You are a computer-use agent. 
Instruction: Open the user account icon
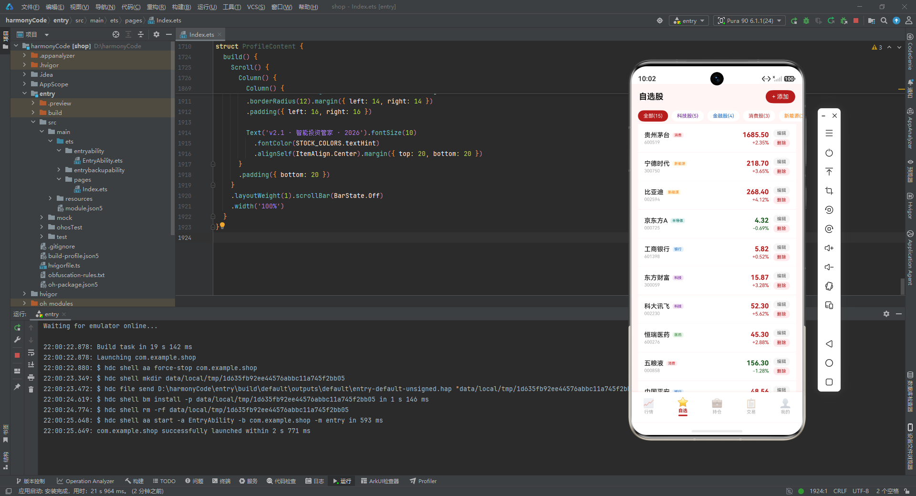pos(909,21)
